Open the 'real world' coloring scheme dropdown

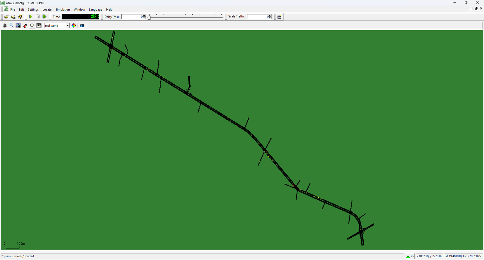[x=57, y=26]
